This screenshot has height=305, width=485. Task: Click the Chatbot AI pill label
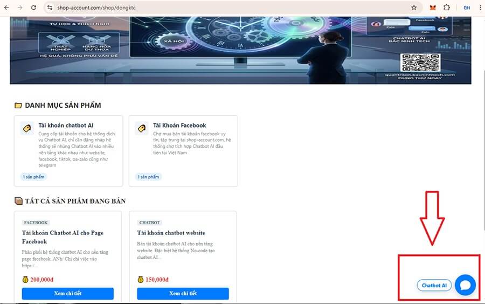[x=434, y=285]
